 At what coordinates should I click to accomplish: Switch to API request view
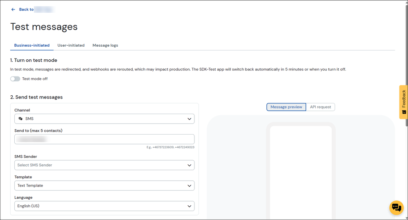point(320,107)
